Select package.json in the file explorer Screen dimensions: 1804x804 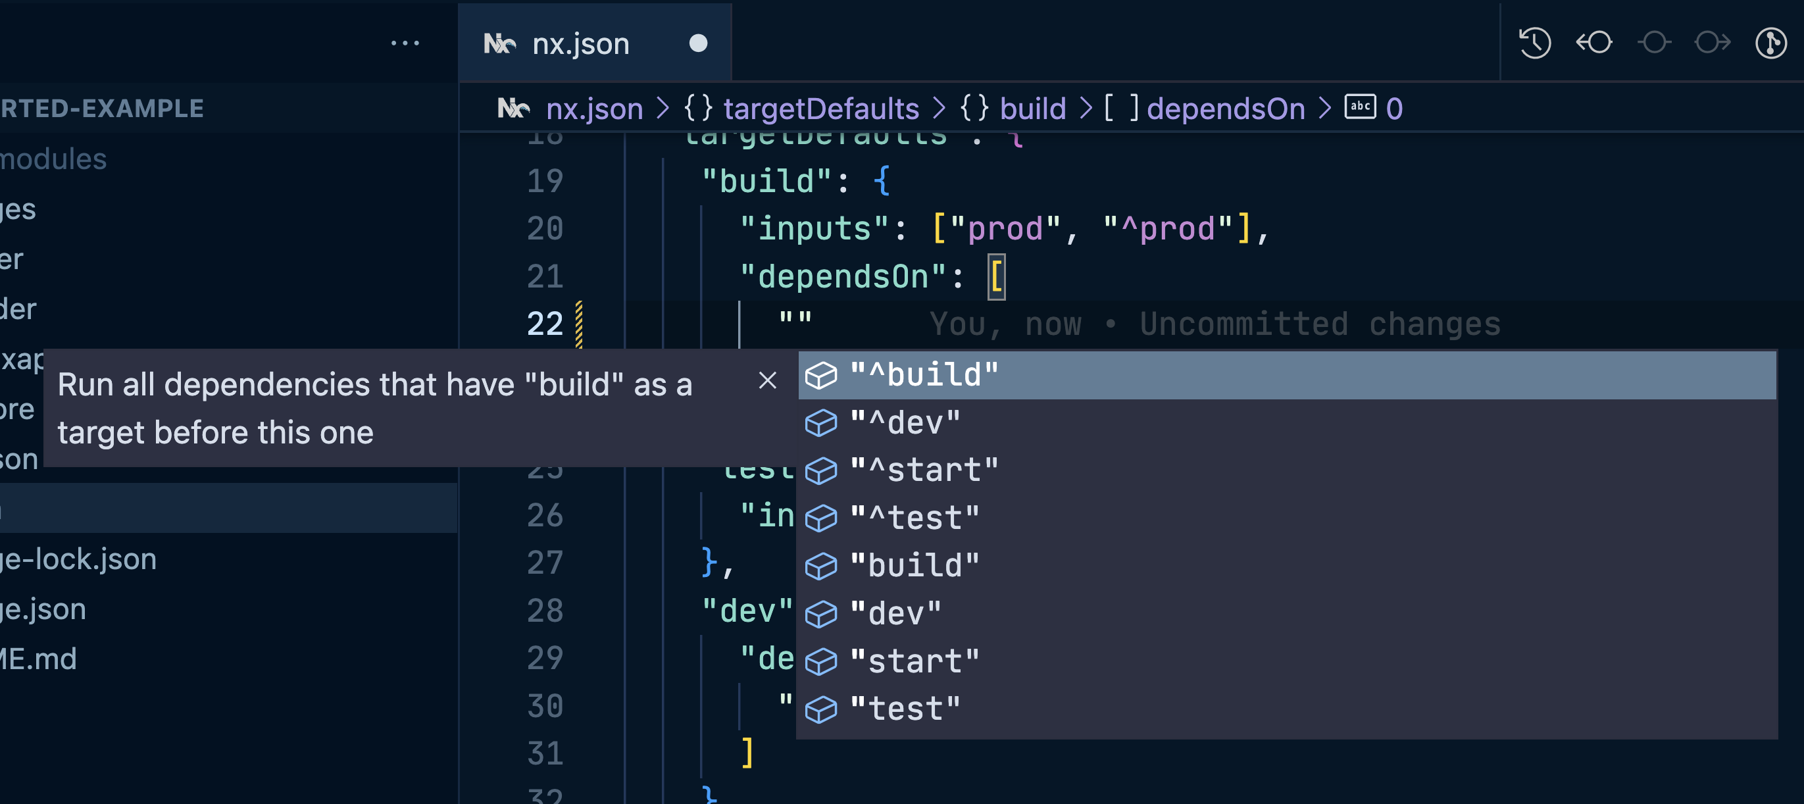42,609
